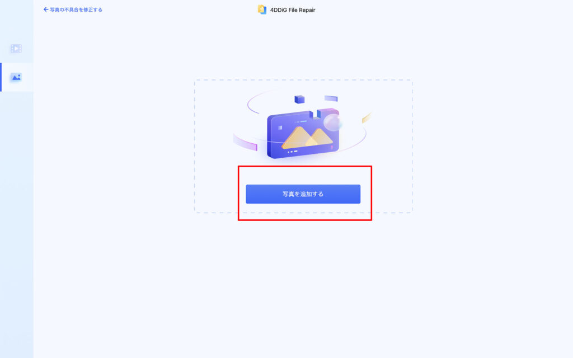The image size is (573, 358).
Task: Switch to the photo repair sidebar icon
Action: 16,77
